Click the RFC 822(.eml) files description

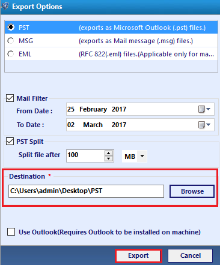[146, 54]
